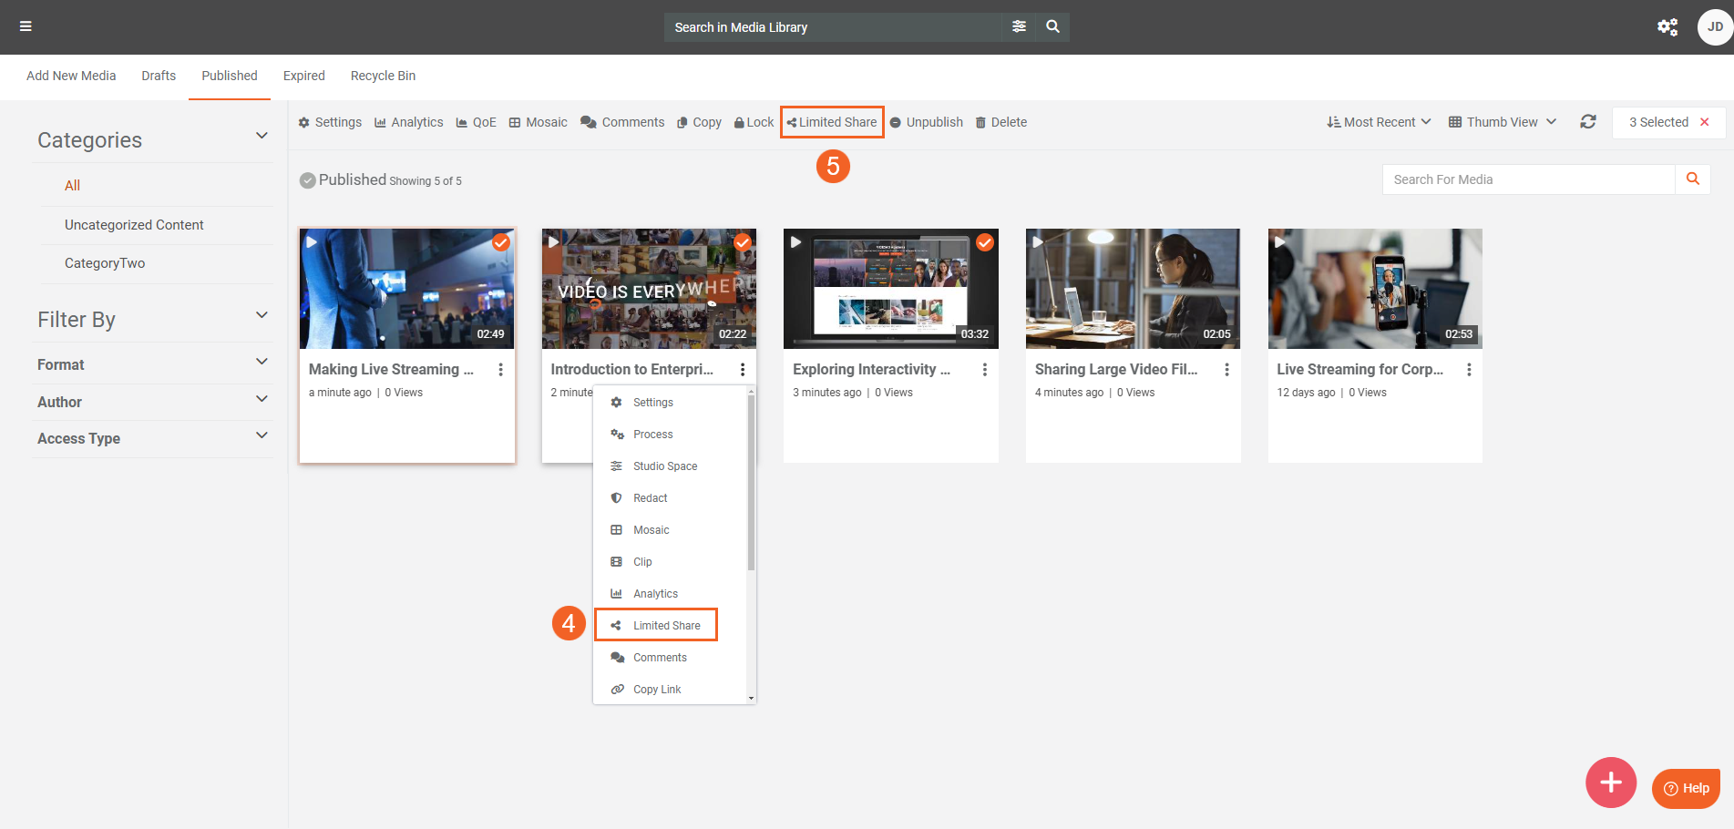Switch to the Drafts tab

(159, 76)
